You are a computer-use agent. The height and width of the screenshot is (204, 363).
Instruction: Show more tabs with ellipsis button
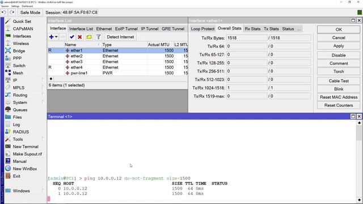[x=299, y=29]
